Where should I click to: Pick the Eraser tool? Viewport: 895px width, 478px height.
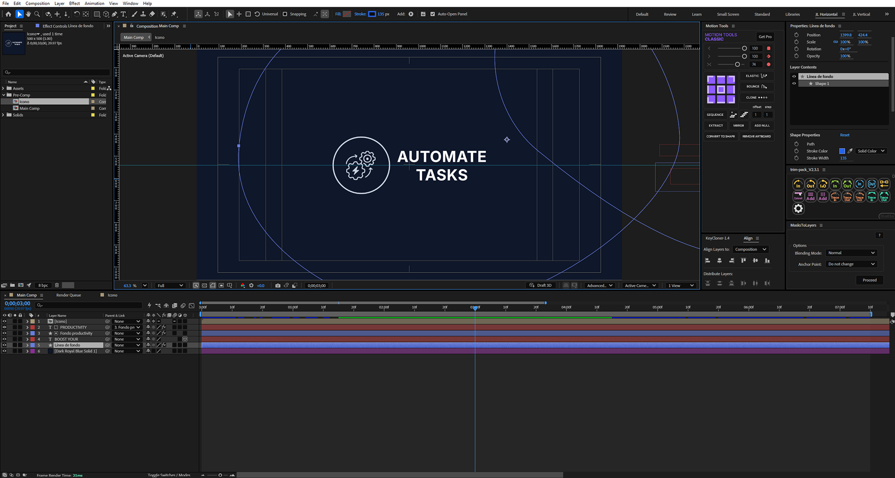tap(152, 14)
